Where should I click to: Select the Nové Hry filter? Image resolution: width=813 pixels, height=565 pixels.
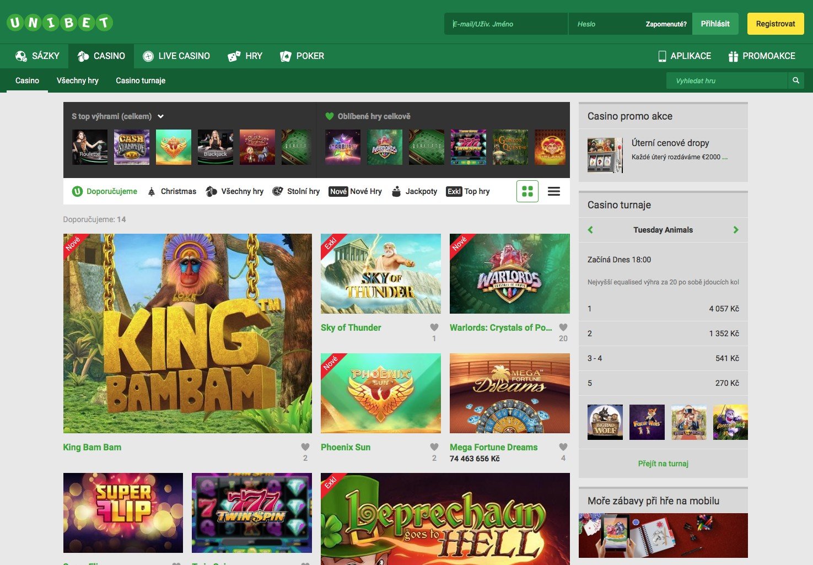point(355,191)
